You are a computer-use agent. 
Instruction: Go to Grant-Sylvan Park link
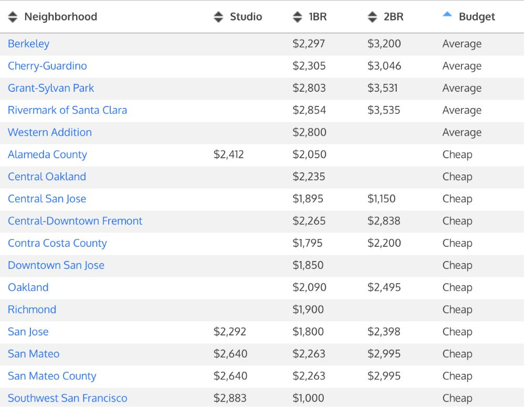pyautogui.click(x=51, y=88)
